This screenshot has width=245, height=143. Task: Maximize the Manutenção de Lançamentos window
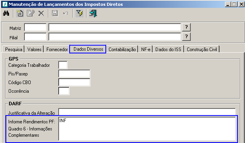234,4
